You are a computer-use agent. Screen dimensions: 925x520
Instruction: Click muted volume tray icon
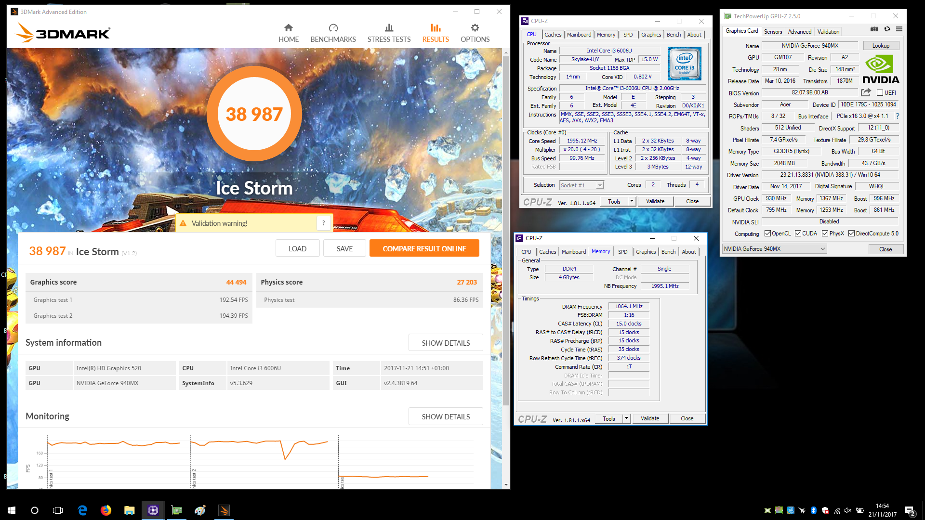tap(848, 510)
